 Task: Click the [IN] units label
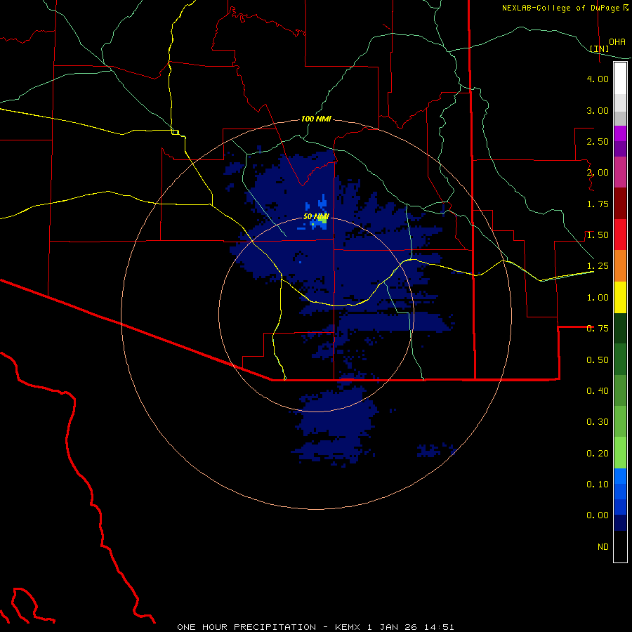coord(600,48)
